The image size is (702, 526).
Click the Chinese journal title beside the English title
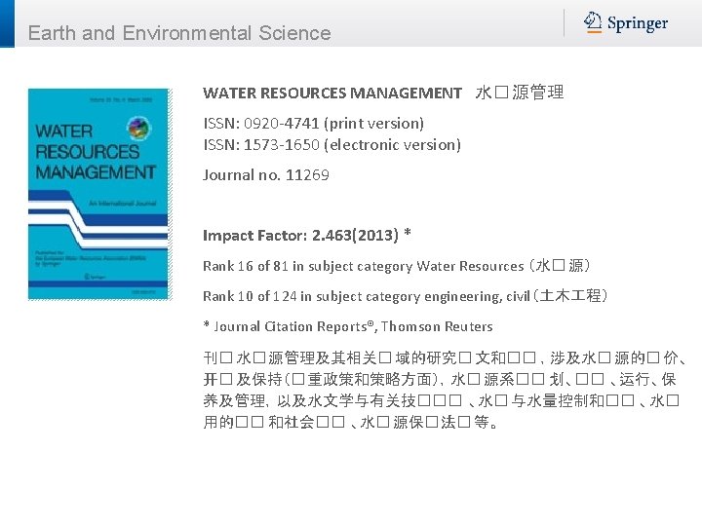point(520,93)
